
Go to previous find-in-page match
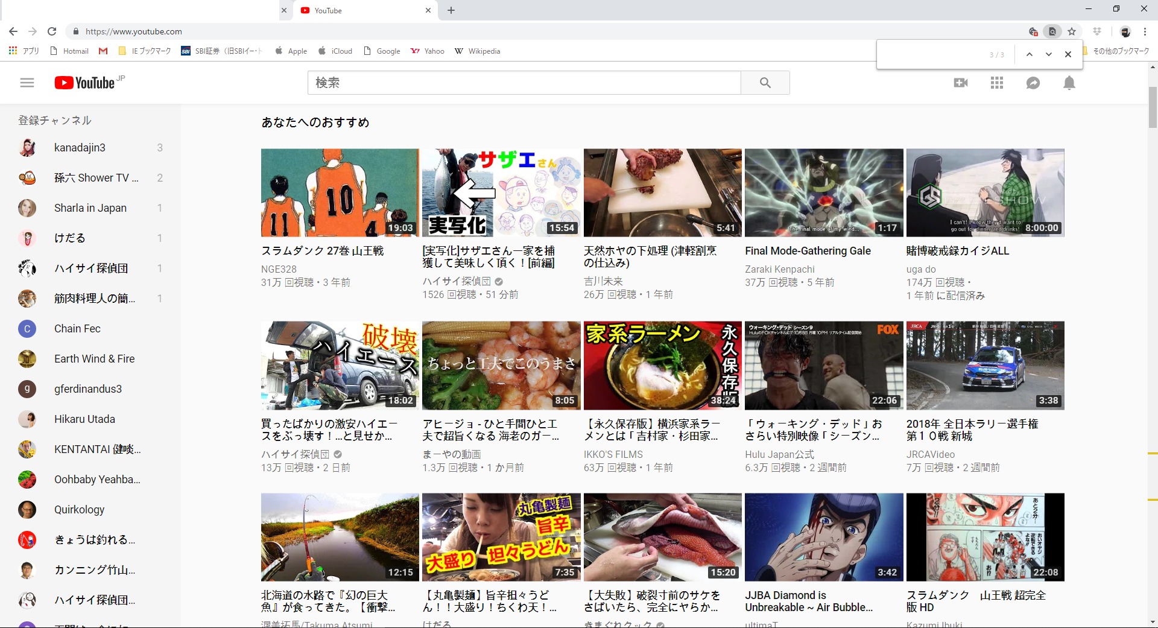(1030, 54)
